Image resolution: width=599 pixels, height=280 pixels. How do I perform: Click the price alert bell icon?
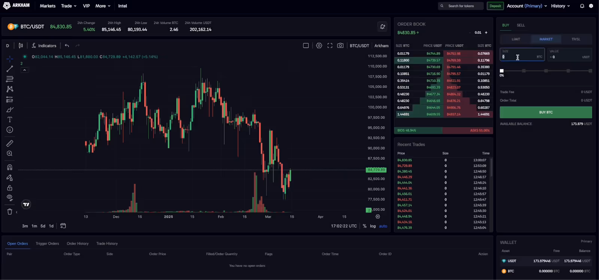coord(383,27)
